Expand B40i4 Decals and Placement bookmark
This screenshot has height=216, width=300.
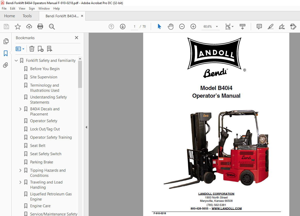(20, 109)
